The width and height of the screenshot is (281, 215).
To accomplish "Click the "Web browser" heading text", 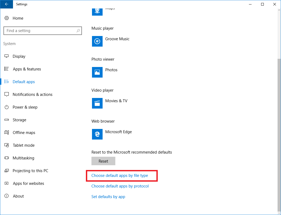I will (x=103, y=121).
